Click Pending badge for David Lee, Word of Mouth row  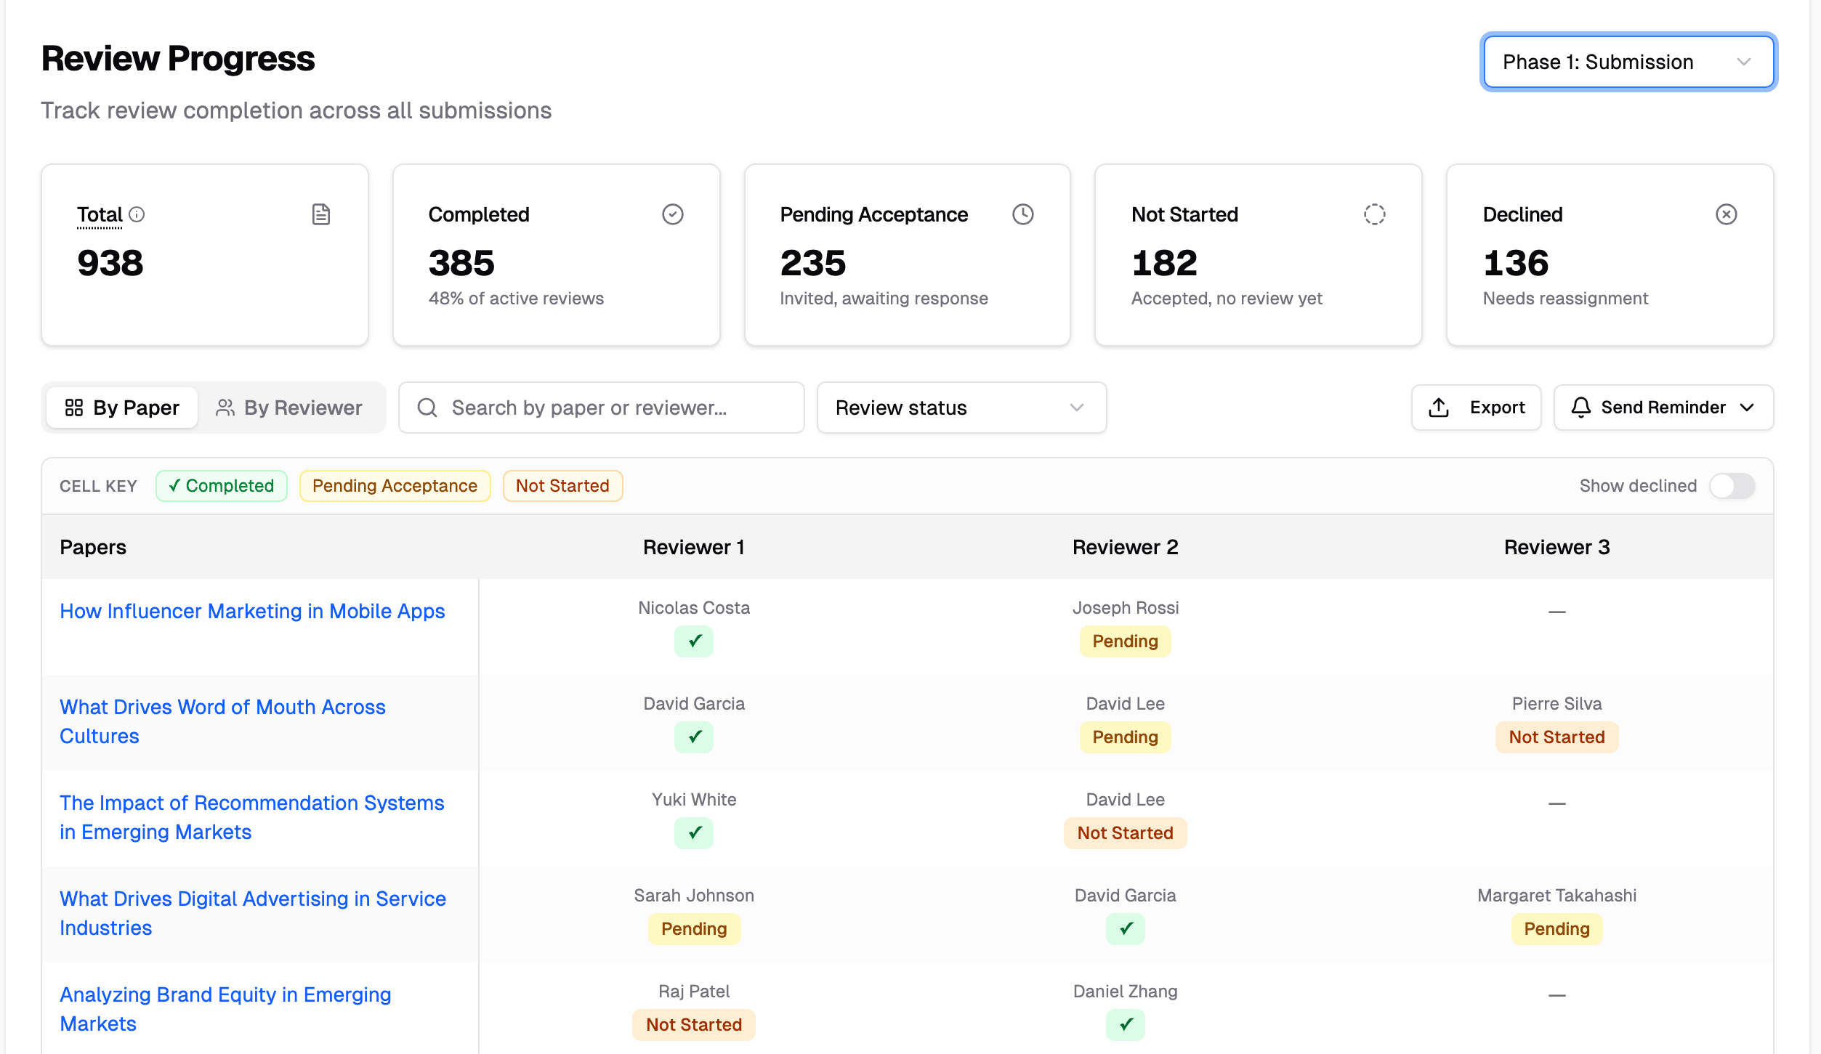(x=1126, y=737)
